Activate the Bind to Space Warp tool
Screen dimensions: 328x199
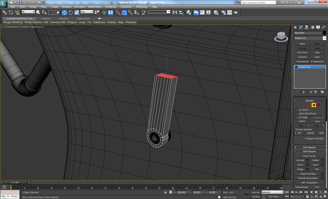(17, 12)
